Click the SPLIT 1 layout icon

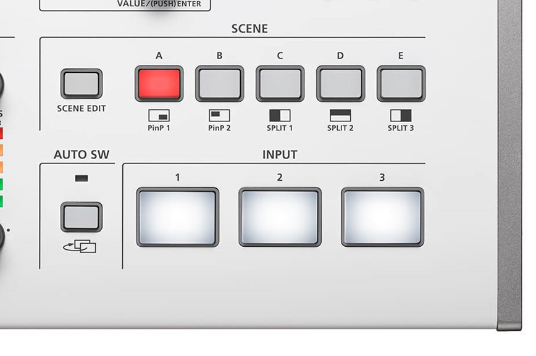coord(280,115)
